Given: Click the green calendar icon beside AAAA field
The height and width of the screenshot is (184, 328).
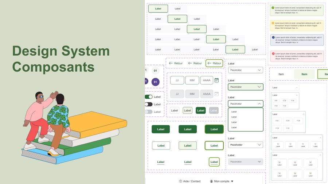Looking at the screenshot, I should (216, 80).
